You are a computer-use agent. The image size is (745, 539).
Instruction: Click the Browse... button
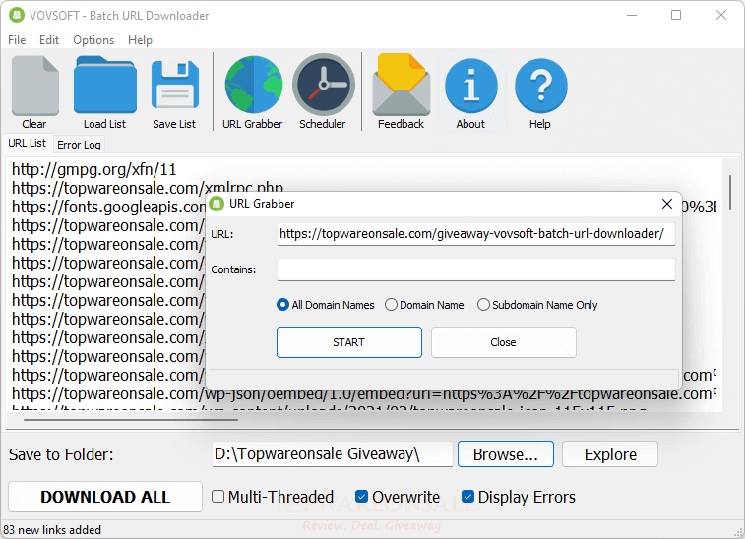(x=506, y=454)
